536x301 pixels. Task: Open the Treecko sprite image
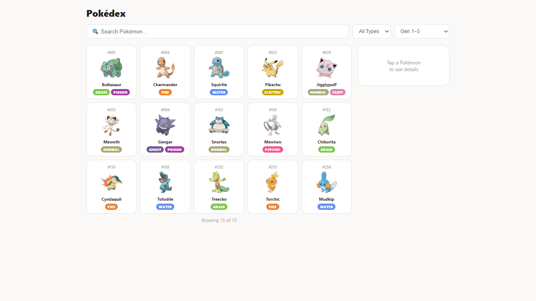pyautogui.click(x=219, y=182)
